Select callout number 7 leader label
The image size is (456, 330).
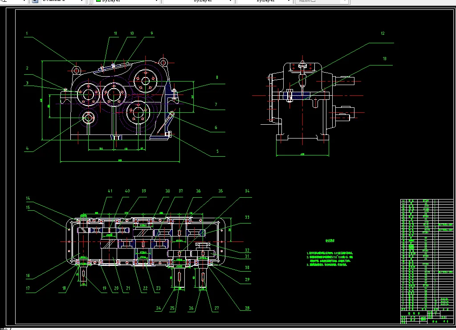click(x=216, y=105)
